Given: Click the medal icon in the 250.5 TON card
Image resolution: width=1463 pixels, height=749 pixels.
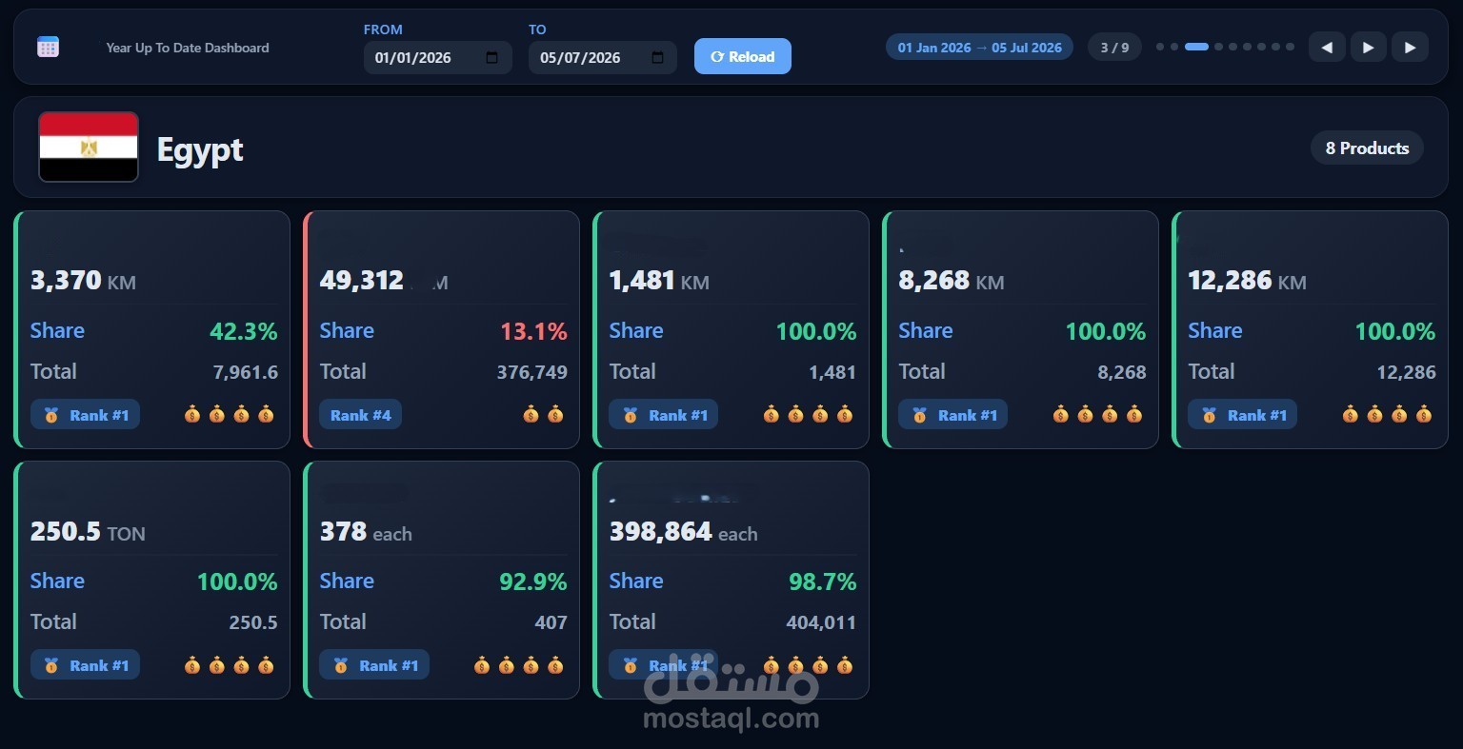Looking at the screenshot, I should pyautogui.click(x=51, y=665).
